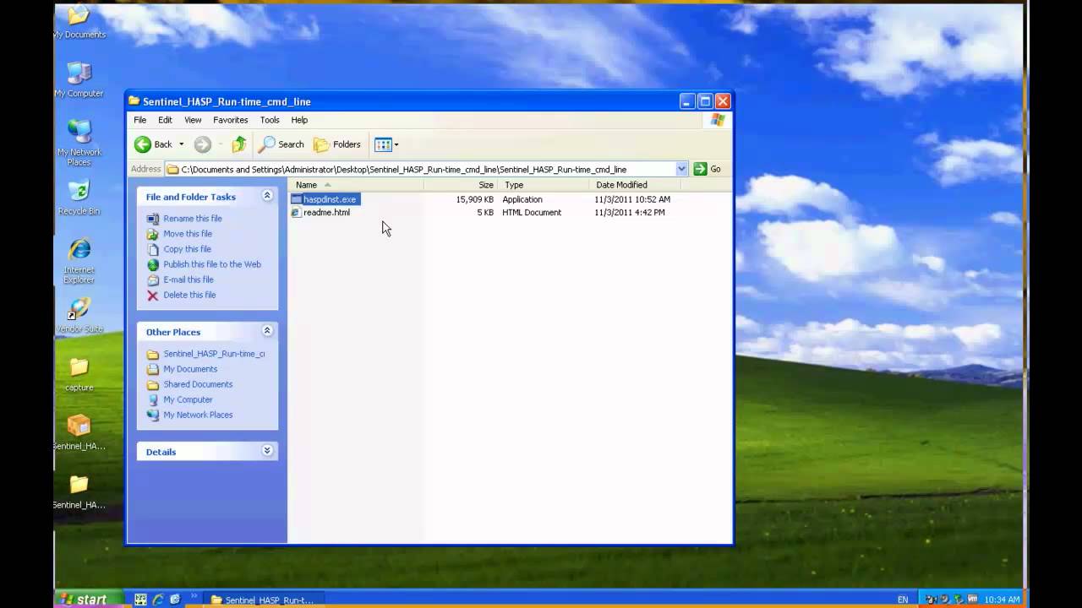Click the Windows flag logo in window
Screen dimensions: 1082x608
click(718, 120)
